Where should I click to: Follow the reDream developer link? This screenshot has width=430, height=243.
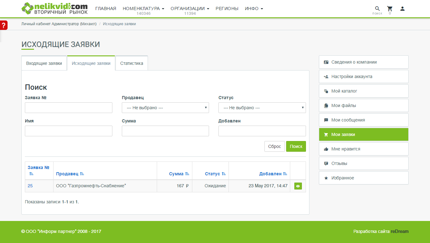[400, 231]
